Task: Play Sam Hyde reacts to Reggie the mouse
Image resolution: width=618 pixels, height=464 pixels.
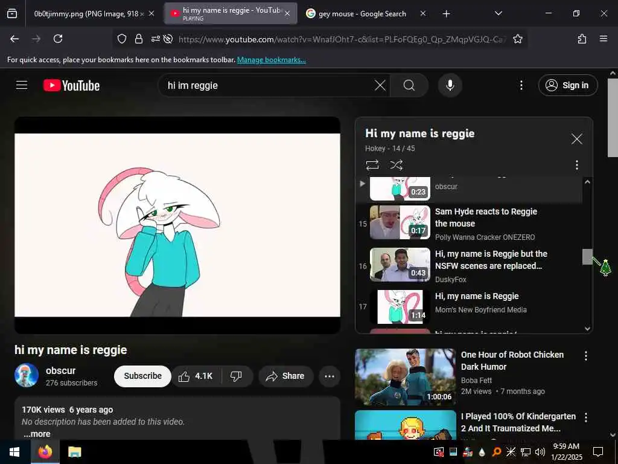Action: tap(469, 224)
